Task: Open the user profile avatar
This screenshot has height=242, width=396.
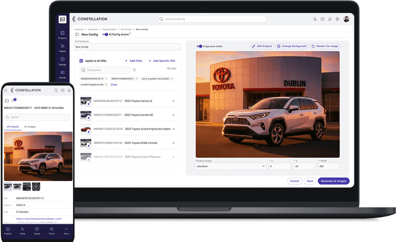Action: (346, 19)
